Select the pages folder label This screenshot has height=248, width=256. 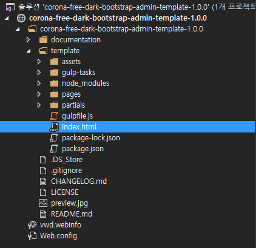click(71, 94)
